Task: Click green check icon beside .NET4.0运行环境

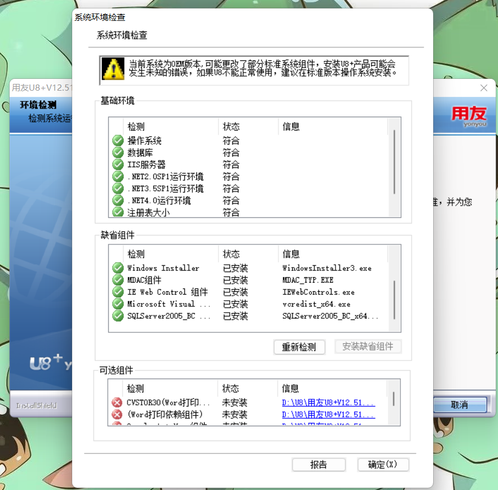Action: tap(118, 201)
